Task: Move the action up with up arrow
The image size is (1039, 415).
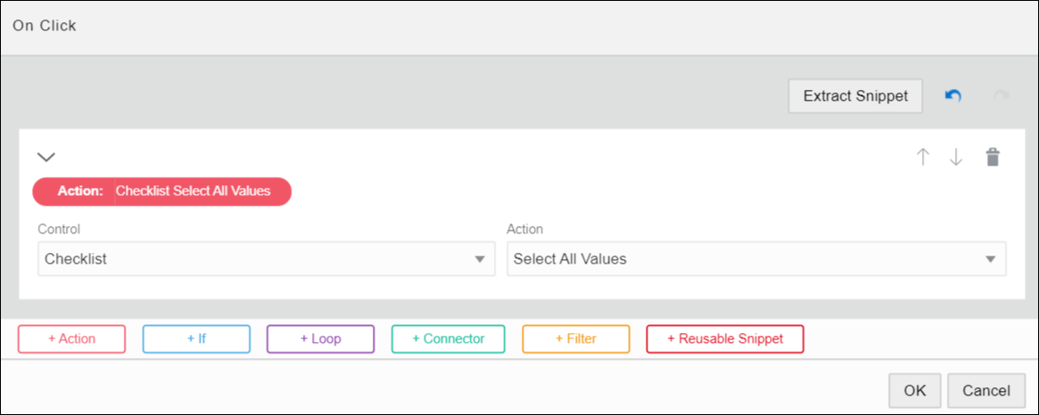Action: [x=922, y=158]
